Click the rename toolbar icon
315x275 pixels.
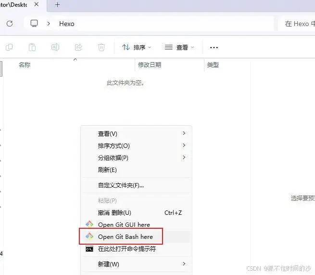point(55,47)
